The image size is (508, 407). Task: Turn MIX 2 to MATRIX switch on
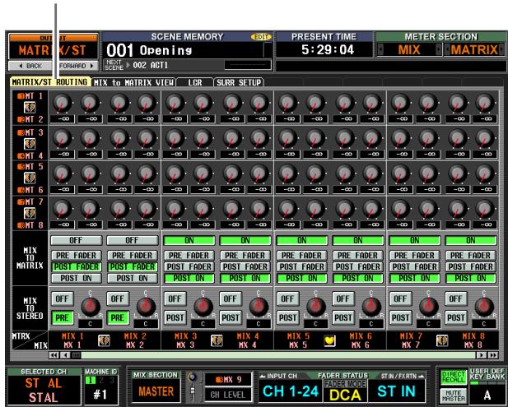coord(133,240)
